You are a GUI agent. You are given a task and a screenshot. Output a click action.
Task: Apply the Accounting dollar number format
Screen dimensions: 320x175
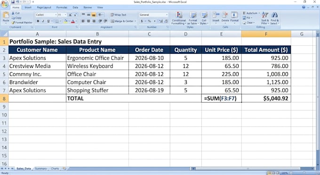142,21
